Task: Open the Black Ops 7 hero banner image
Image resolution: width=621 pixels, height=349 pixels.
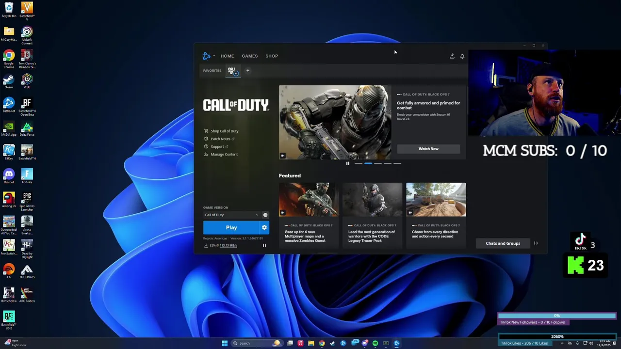Action: pos(335,123)
